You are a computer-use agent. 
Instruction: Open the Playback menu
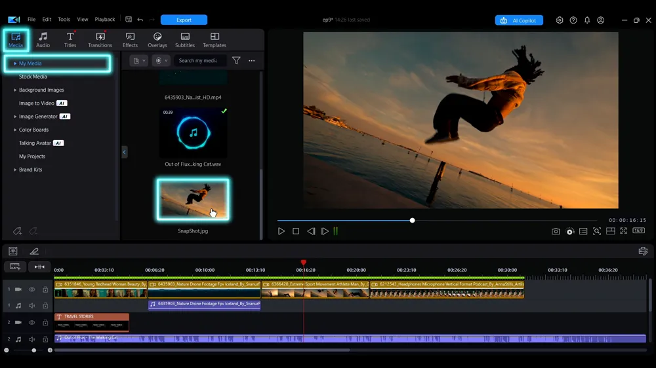104,19
